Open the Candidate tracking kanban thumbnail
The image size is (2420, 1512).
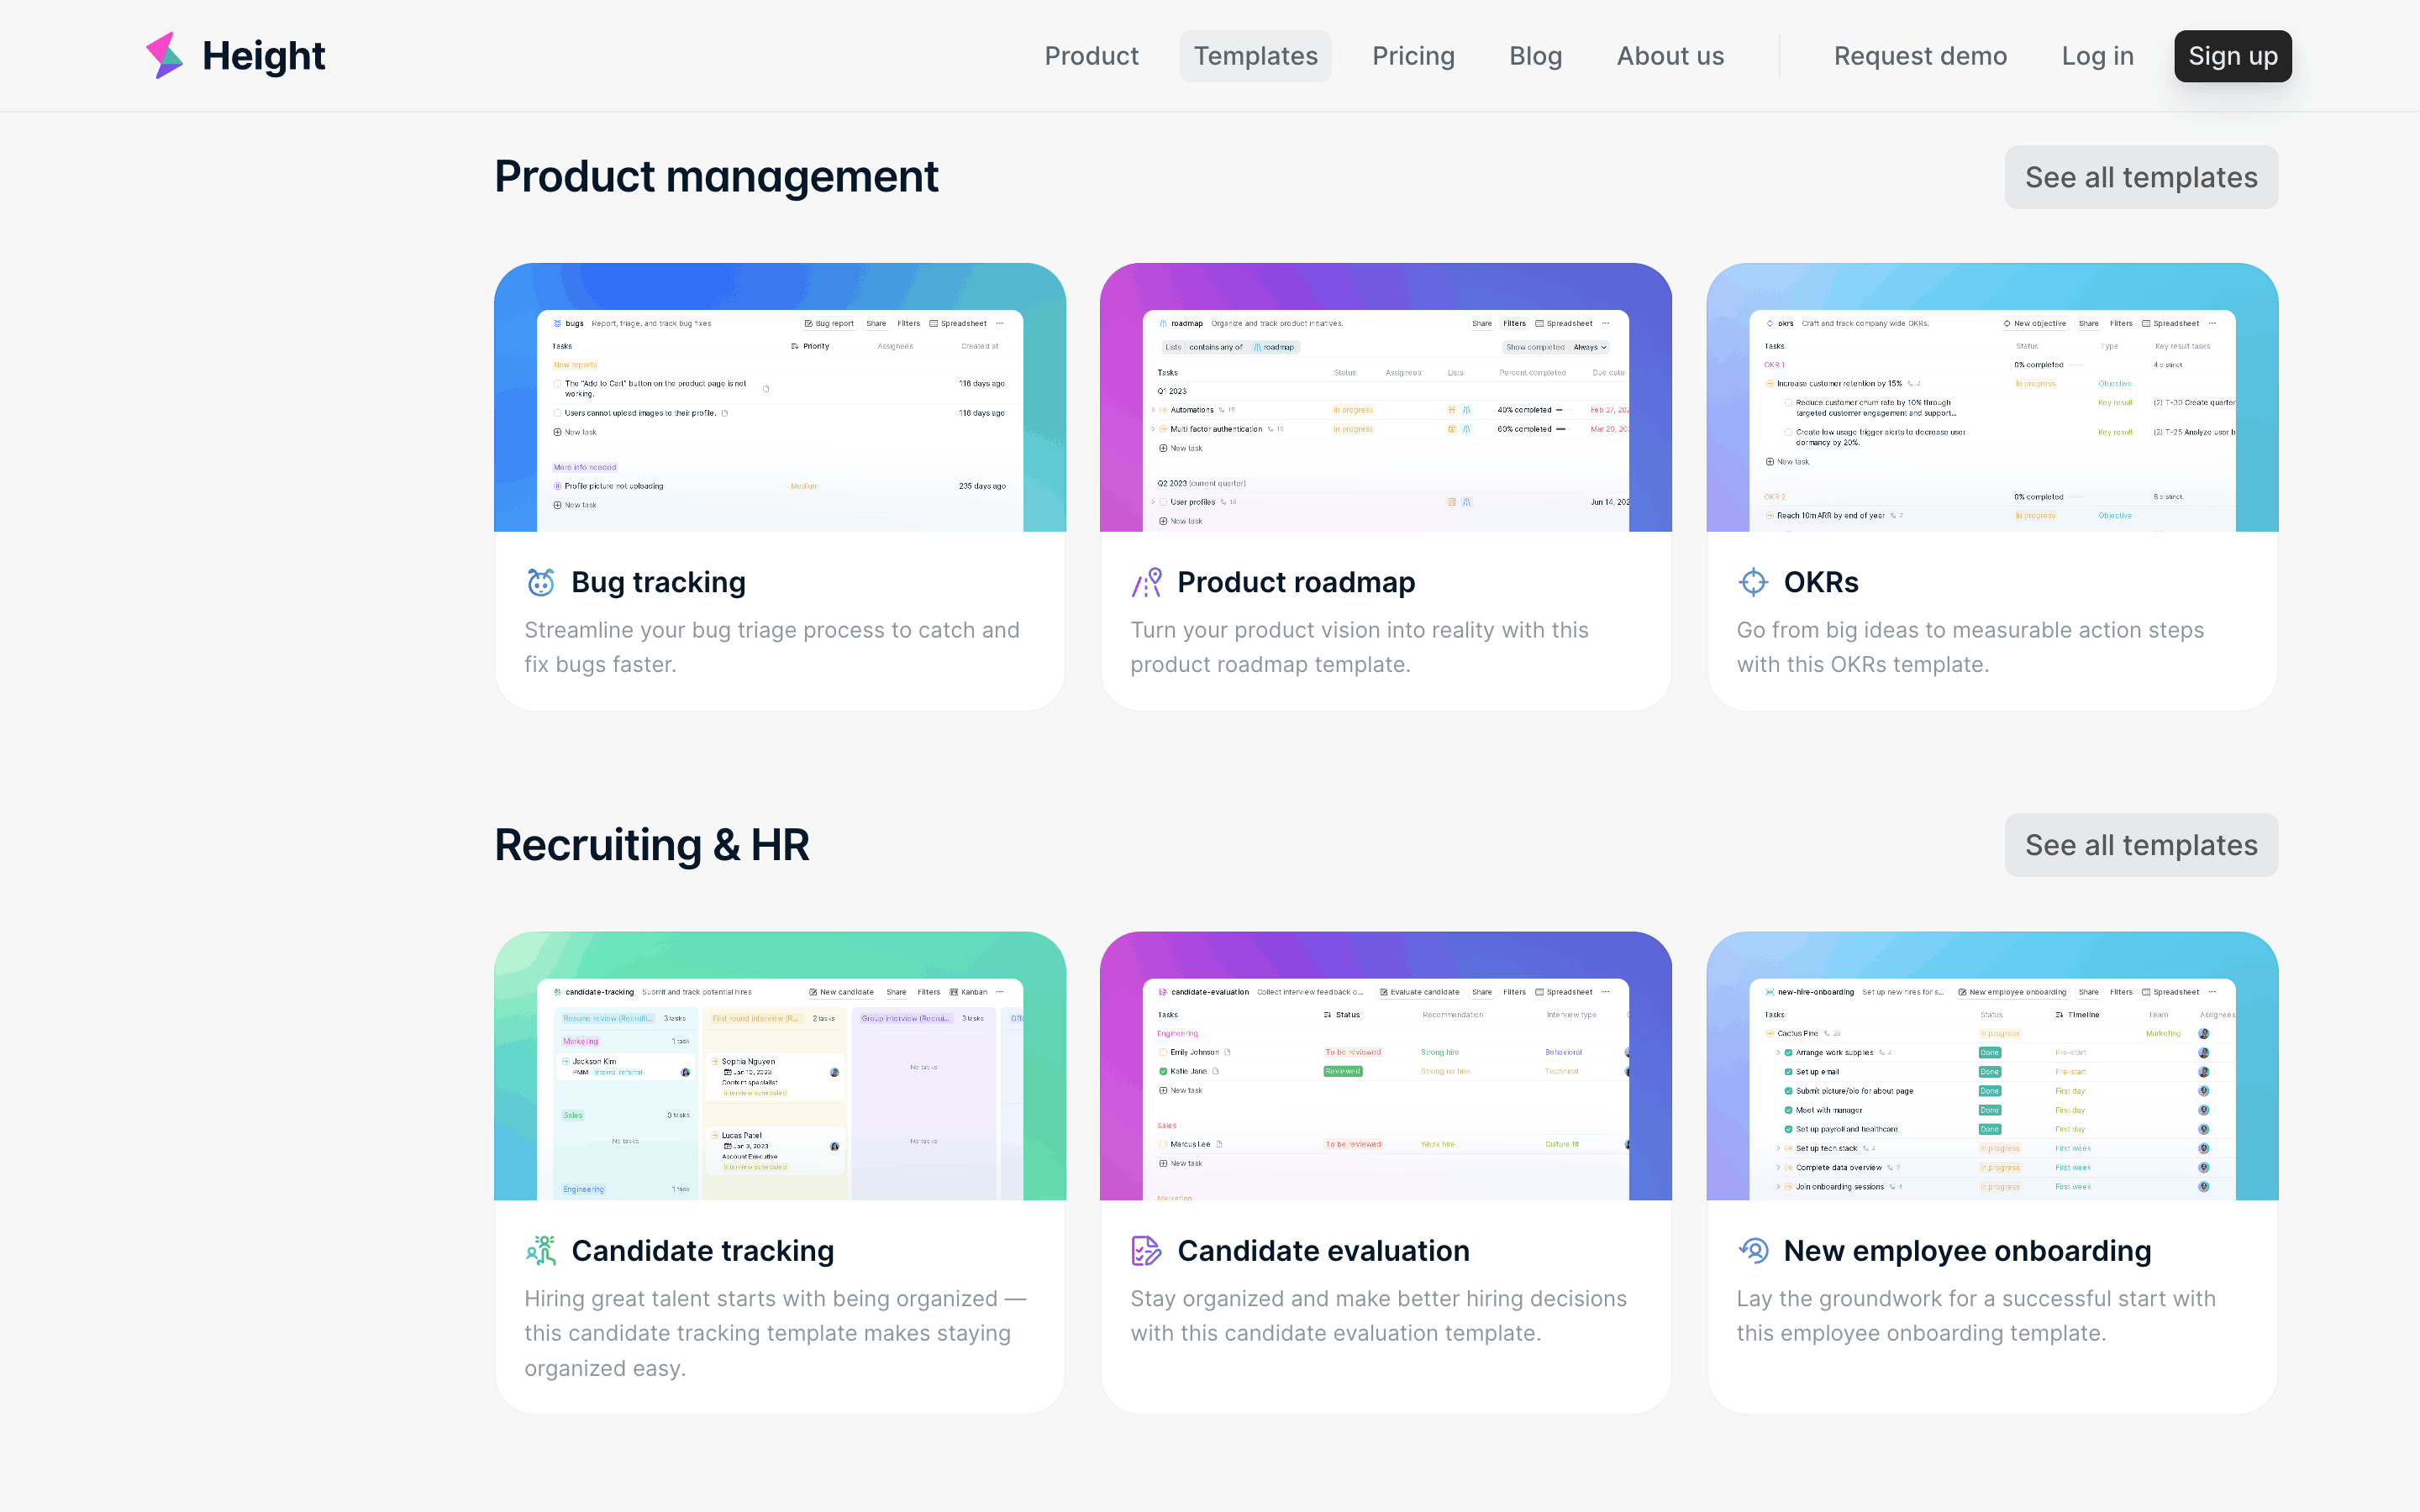tap(780, 1066)
